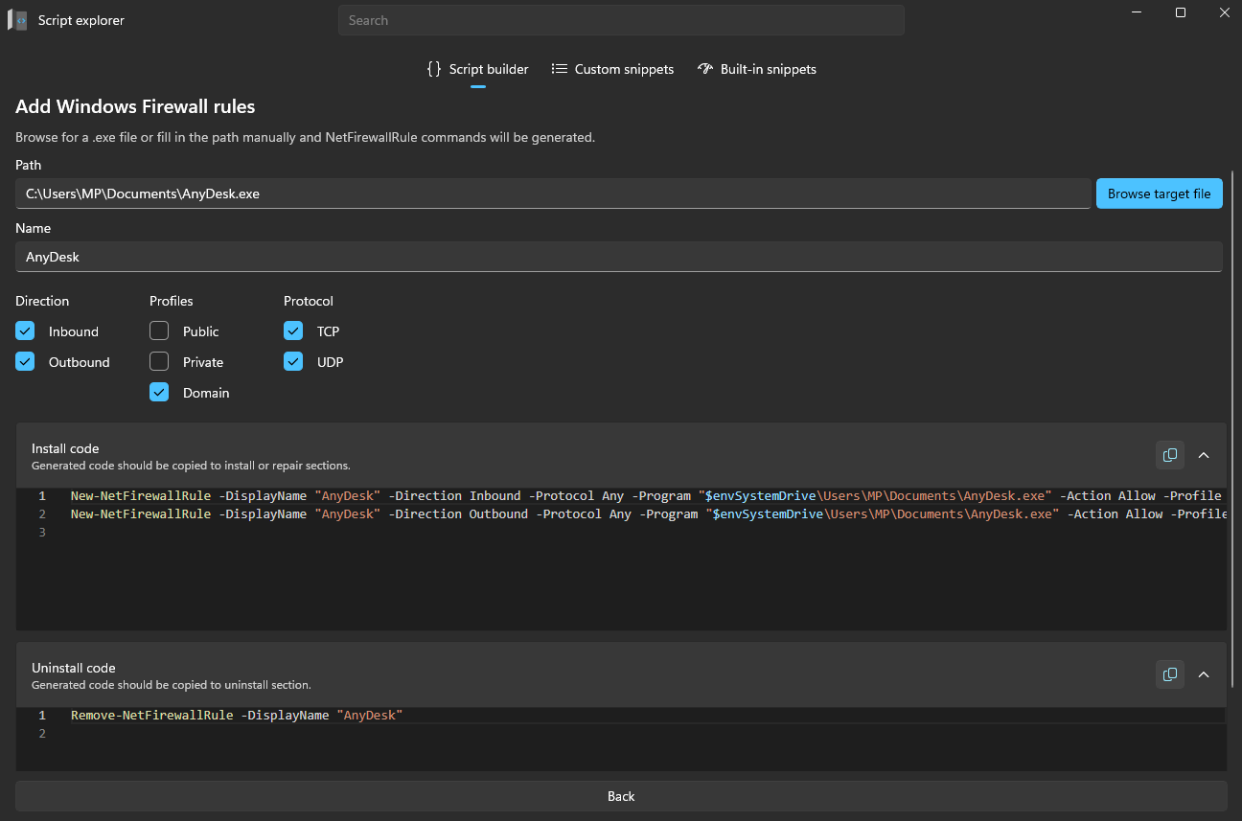The image size is (1242, 821).
Task: Maximize the Script explorer window
Action: pyautogui.click(x=1181, y=12)
